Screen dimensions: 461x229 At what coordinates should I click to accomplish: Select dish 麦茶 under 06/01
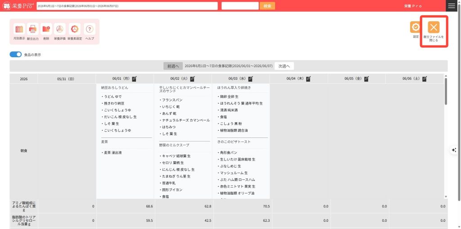tap(104, 142)
